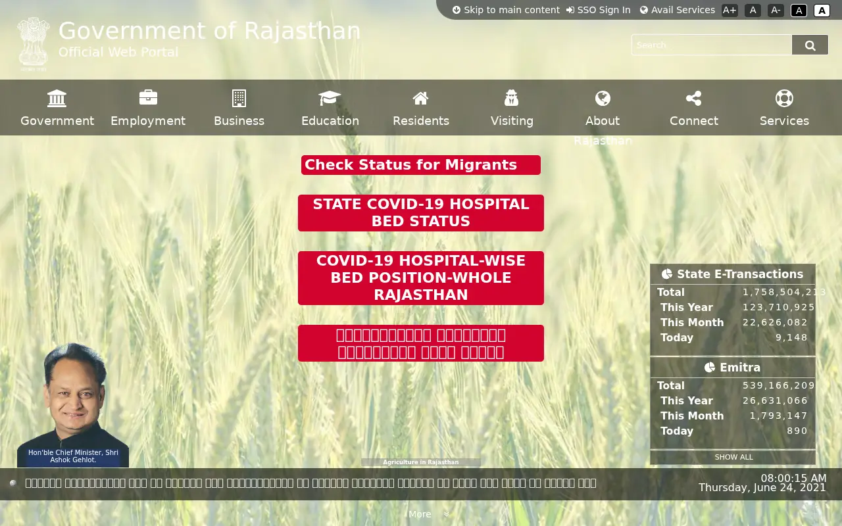Switch to the dark contrast theme swatch
Image resolution: width=842 pixels, height=526 pixels.
[799, 10]
